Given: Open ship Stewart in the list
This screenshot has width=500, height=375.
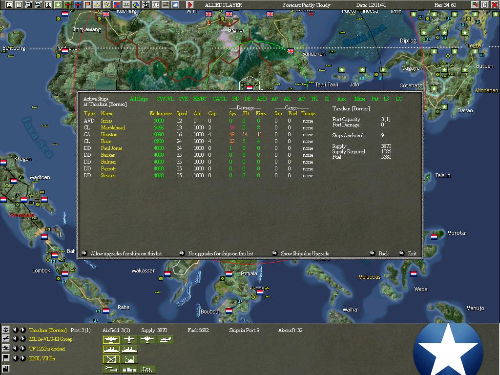Looking at the screenshot, I should coord(108,175).
